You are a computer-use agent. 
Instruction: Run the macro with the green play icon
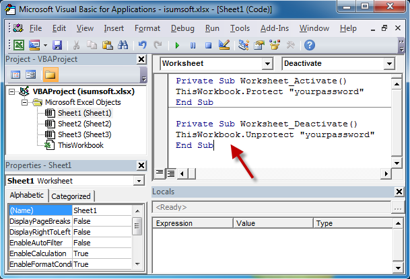click(x=177, y=46)
